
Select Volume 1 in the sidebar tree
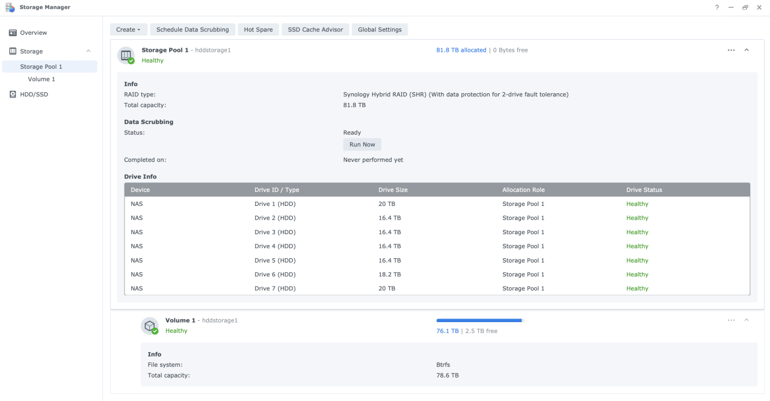point(42,79)
